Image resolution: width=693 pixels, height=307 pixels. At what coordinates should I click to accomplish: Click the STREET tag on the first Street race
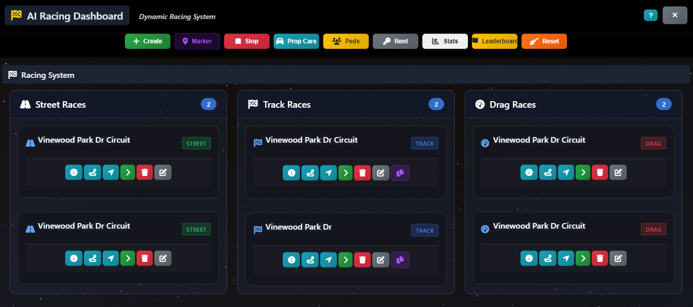tap(196, 143)
